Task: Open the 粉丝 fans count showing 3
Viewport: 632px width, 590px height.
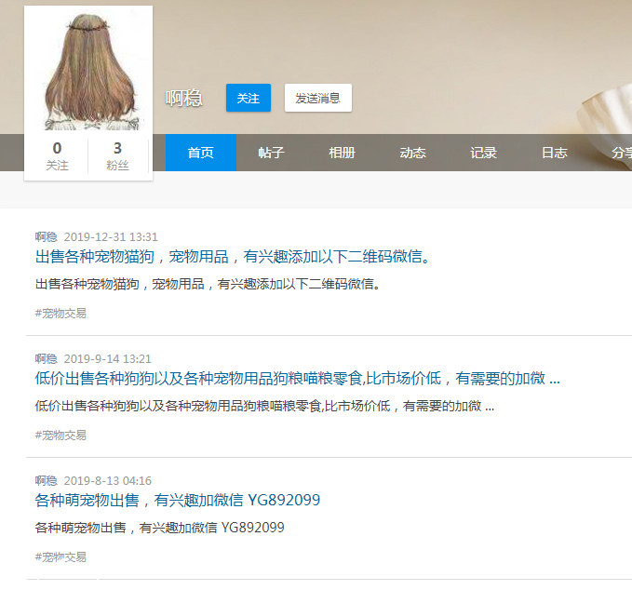Action: pos(117,155)
